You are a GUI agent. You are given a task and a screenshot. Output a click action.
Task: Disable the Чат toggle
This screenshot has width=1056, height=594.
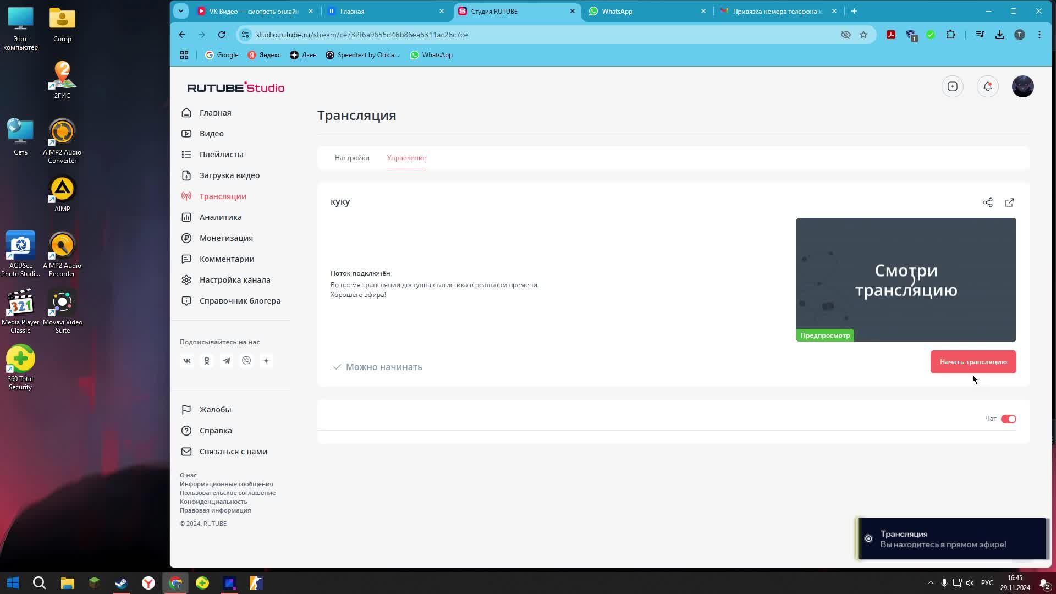[x=1008, y=419]
